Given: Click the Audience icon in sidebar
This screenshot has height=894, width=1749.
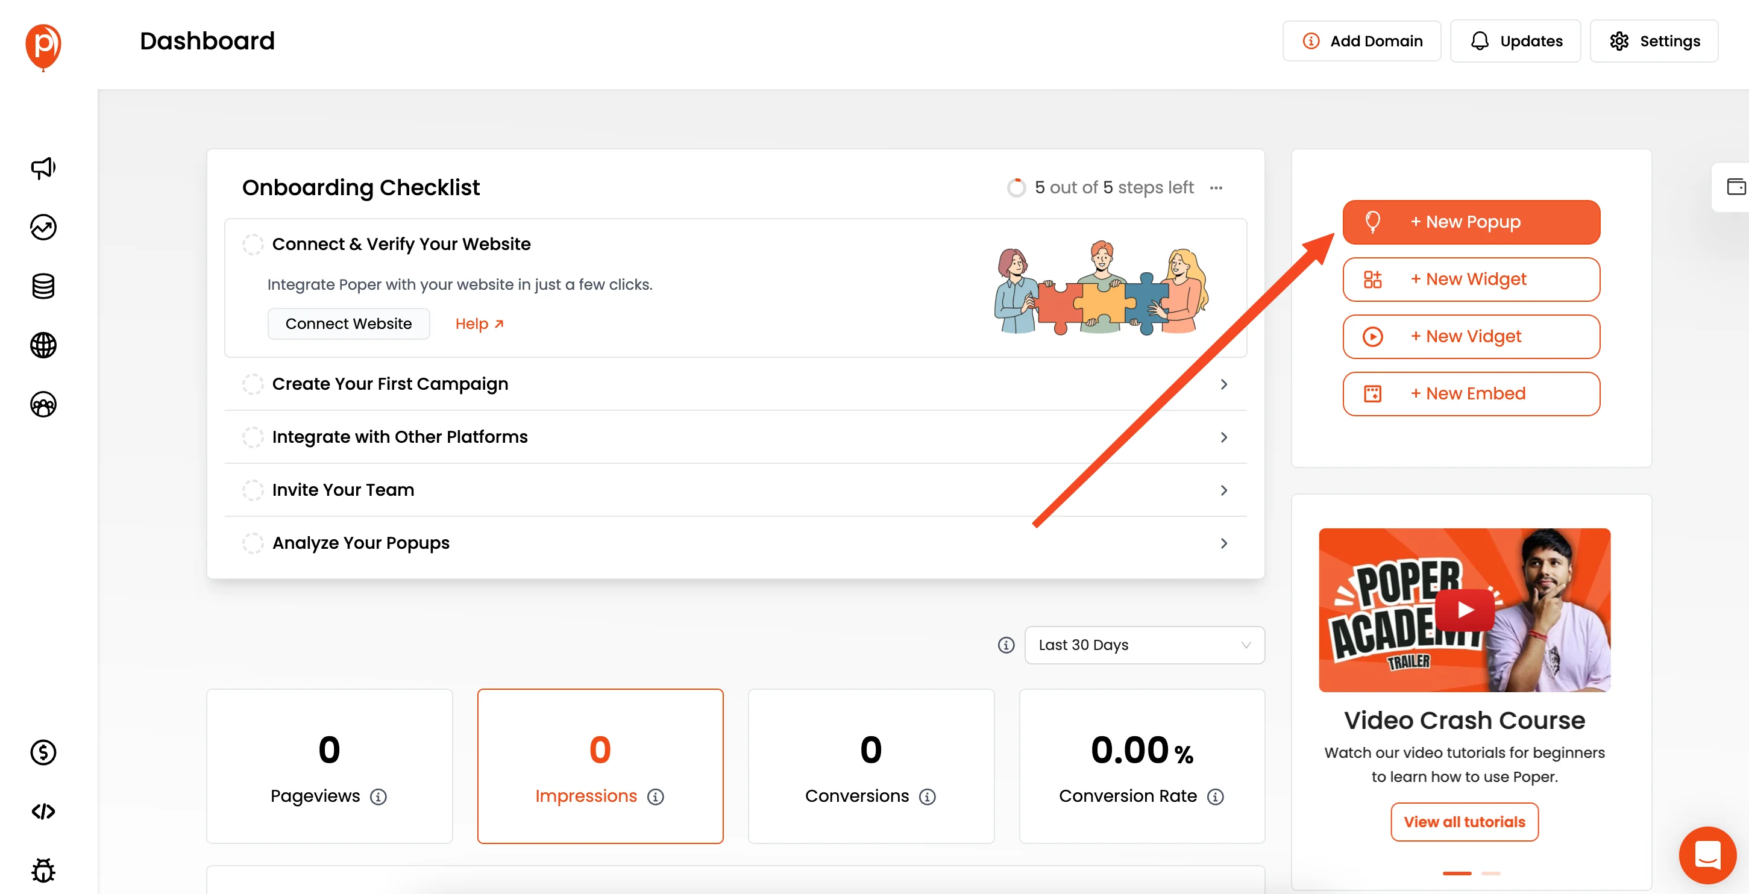Looking at the screenshot, I should click(x=43, y=405).
